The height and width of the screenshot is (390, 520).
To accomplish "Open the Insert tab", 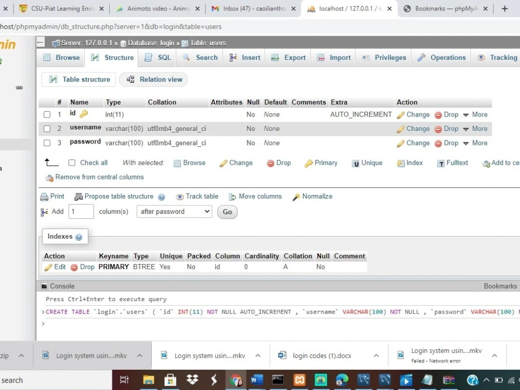I will (x=244, y=57).
